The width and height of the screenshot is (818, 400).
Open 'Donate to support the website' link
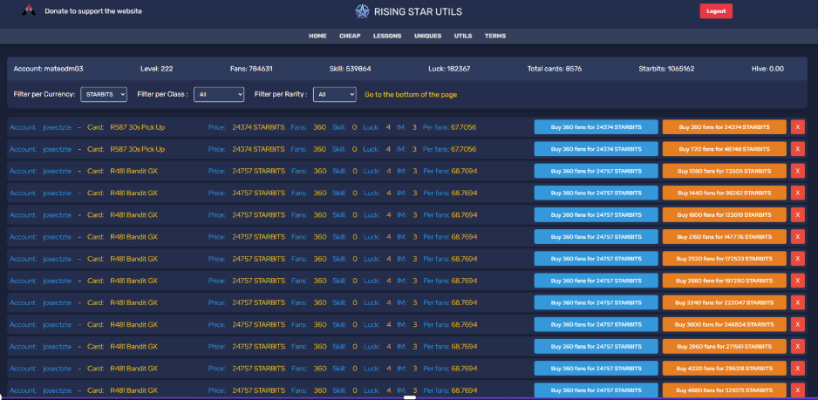(x=93, y=11)
